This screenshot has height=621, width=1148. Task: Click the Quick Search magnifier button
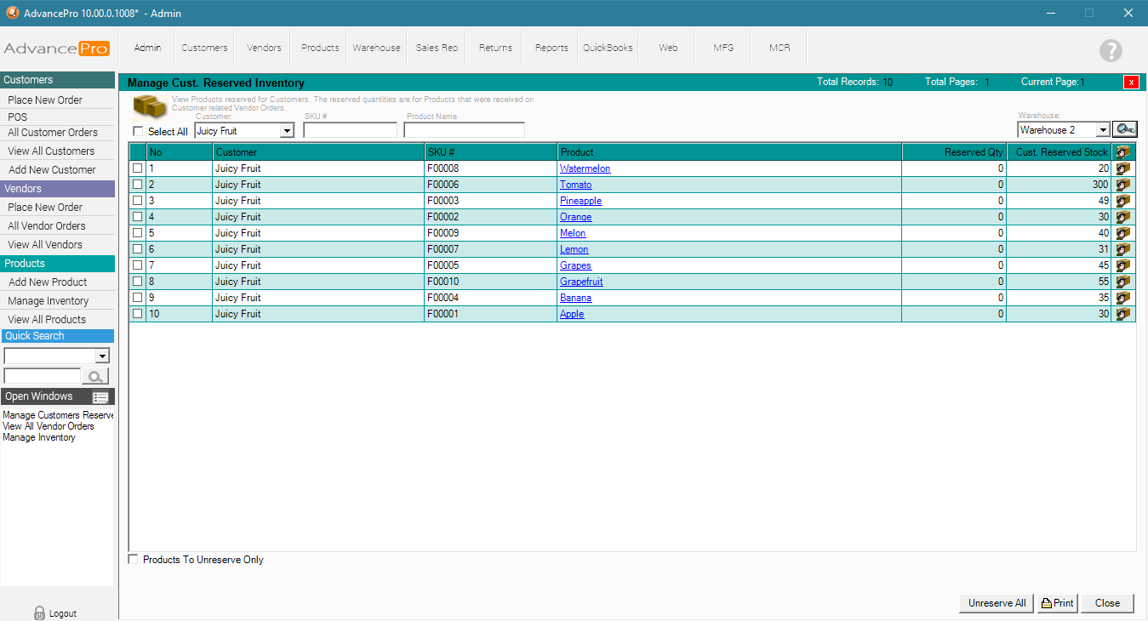pos(96,376)
